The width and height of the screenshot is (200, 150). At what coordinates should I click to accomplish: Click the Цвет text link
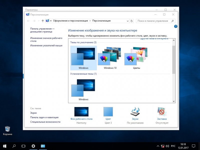click(108, 119)
